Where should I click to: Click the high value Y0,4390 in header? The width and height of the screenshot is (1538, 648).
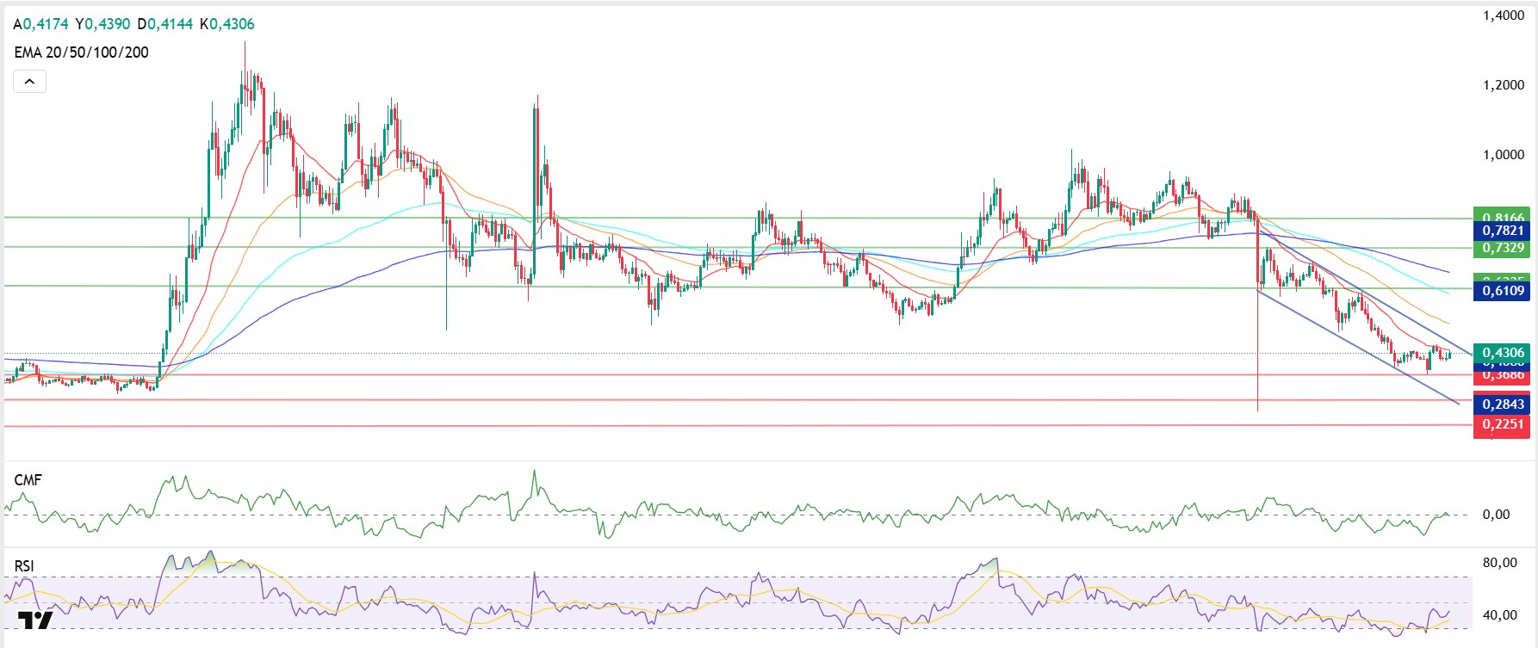click(102, 24)
